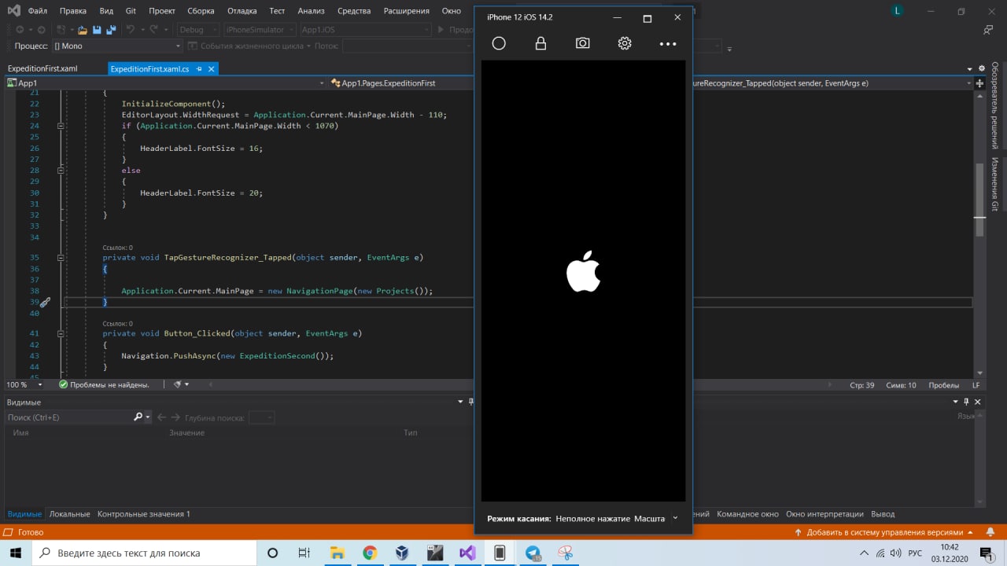Click the Open File folder icon
The height and width of the screenshot is (566, 1007).
tap(81, 30)
